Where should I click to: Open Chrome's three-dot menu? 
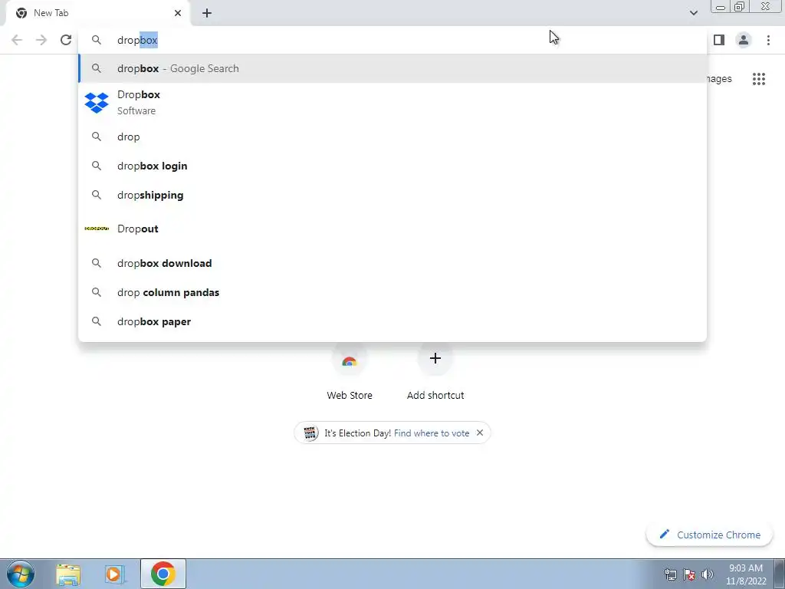(x=768, y=40)
